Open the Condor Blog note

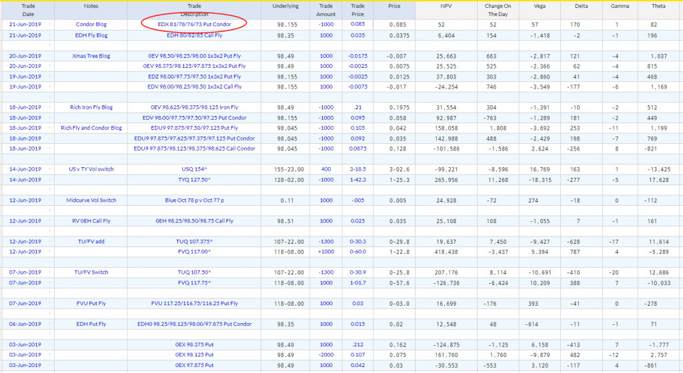(x=91, y=25)
